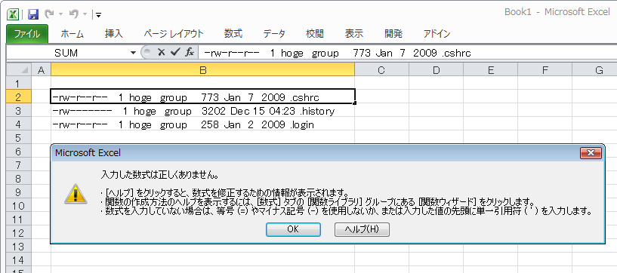Close the Microsoft Excel error dialog

coord(591,153)
